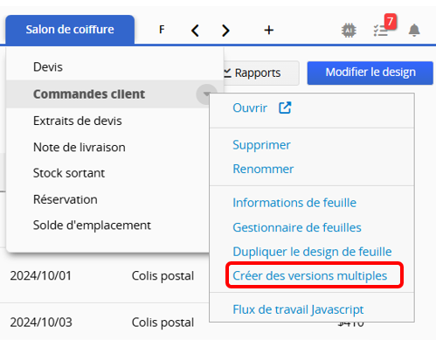Toggle the Commandes client dropdown arrow
436x340 pixels.
coord(206,94)
